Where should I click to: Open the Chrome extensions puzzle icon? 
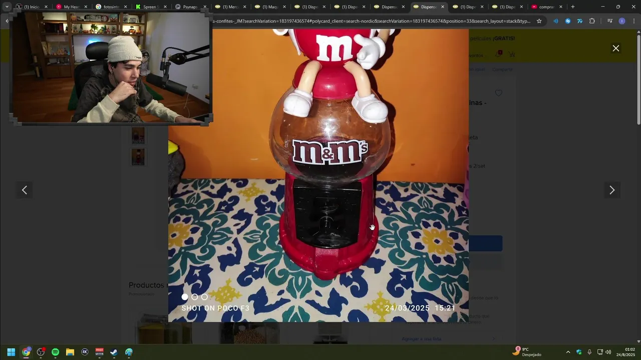(592, 21)
